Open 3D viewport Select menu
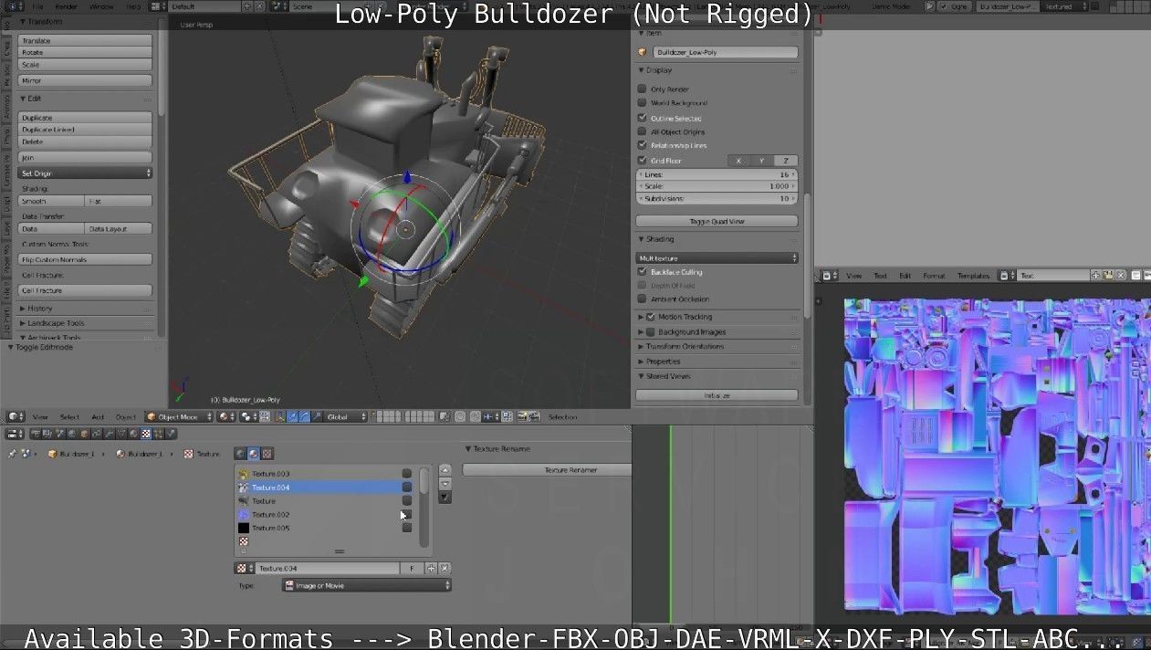The width and height of the screenshot is (1151, 650). 69,417
